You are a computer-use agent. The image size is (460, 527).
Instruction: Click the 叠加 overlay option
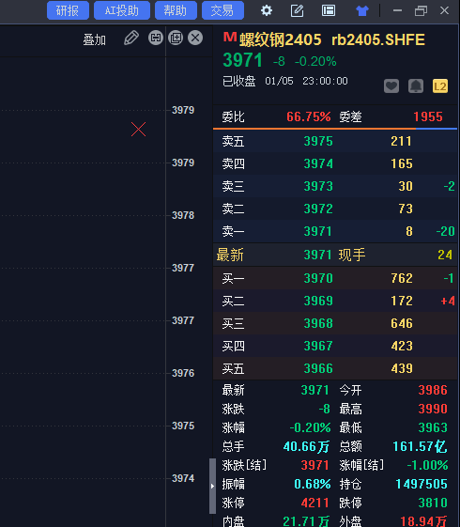95,39
